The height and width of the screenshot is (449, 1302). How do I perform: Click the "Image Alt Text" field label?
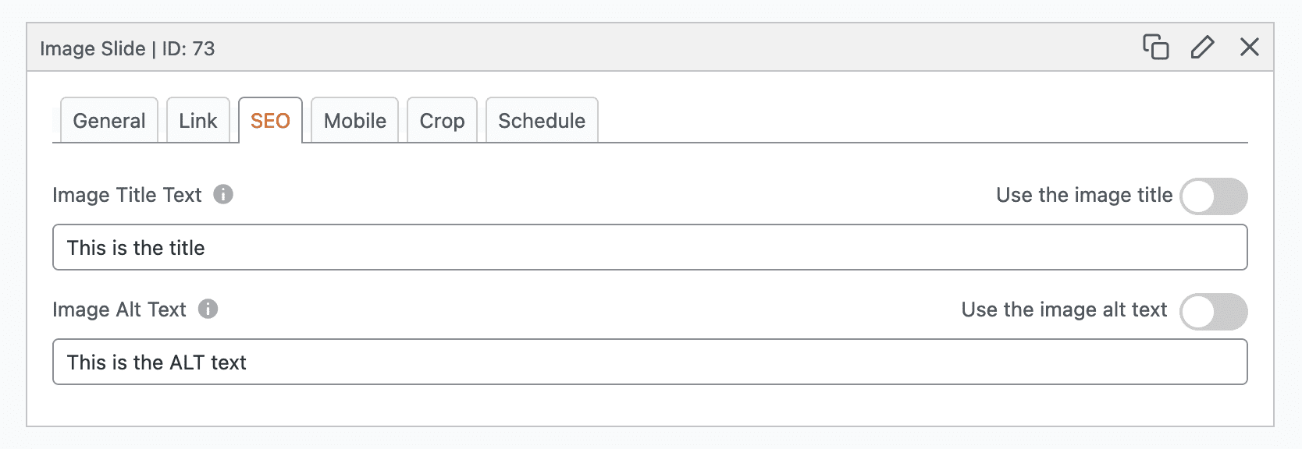119,309
